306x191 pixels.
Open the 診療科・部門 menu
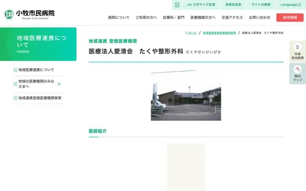pyautogui.click(x=174, y=18)
